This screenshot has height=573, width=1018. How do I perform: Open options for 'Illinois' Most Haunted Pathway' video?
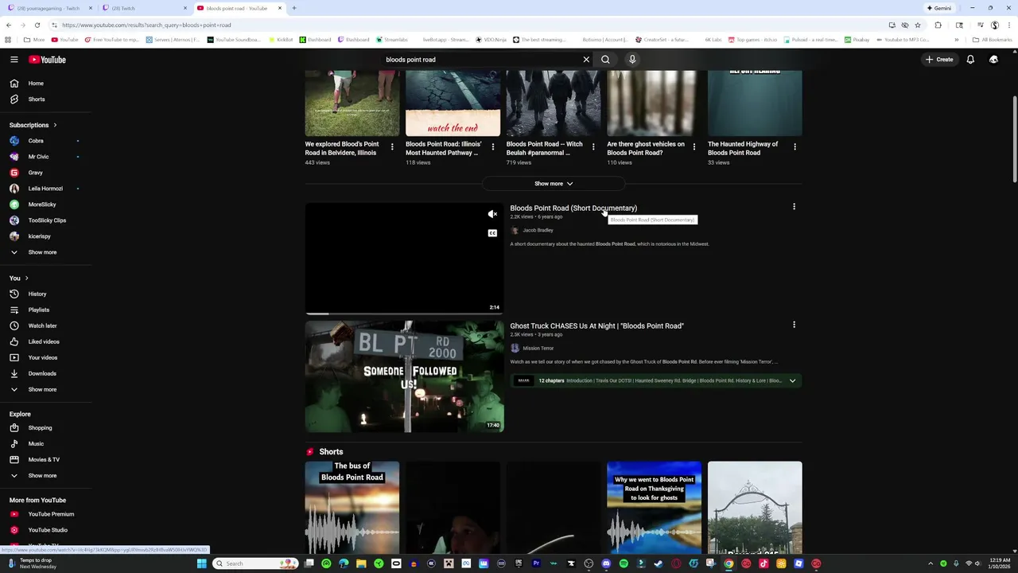[x=492, y=147]
